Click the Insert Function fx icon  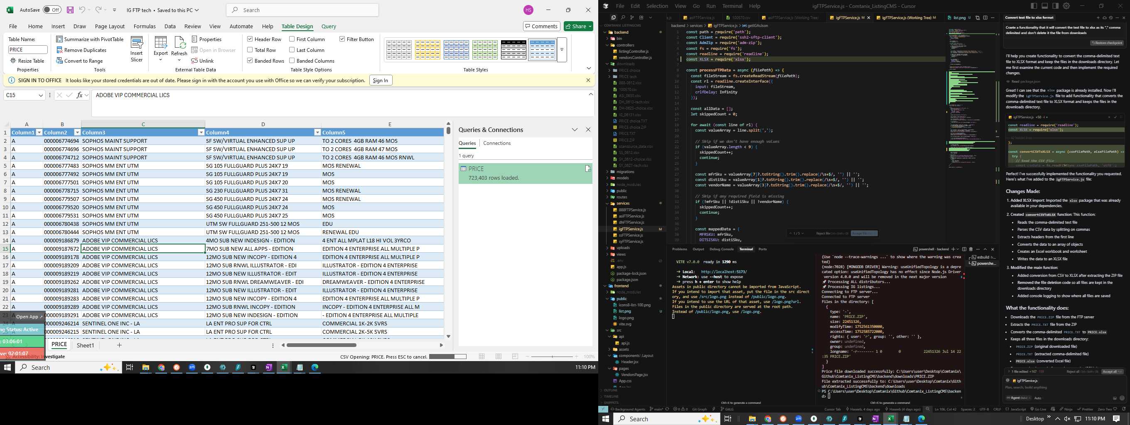click(79, 95)
